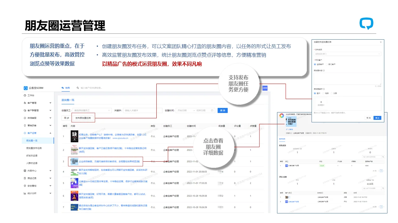Open 工作台 in the sidebar

[x=30, y=95]
